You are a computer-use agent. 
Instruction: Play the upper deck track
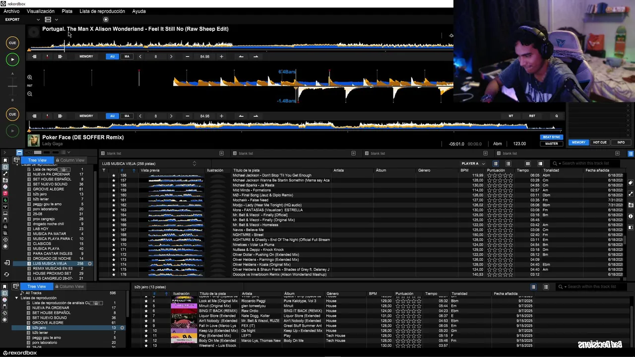click(x=12, y=59)
